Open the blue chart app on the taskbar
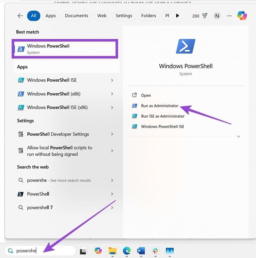Image resolution: width=256 pixels, height=258 pixels. coord(170,251)
